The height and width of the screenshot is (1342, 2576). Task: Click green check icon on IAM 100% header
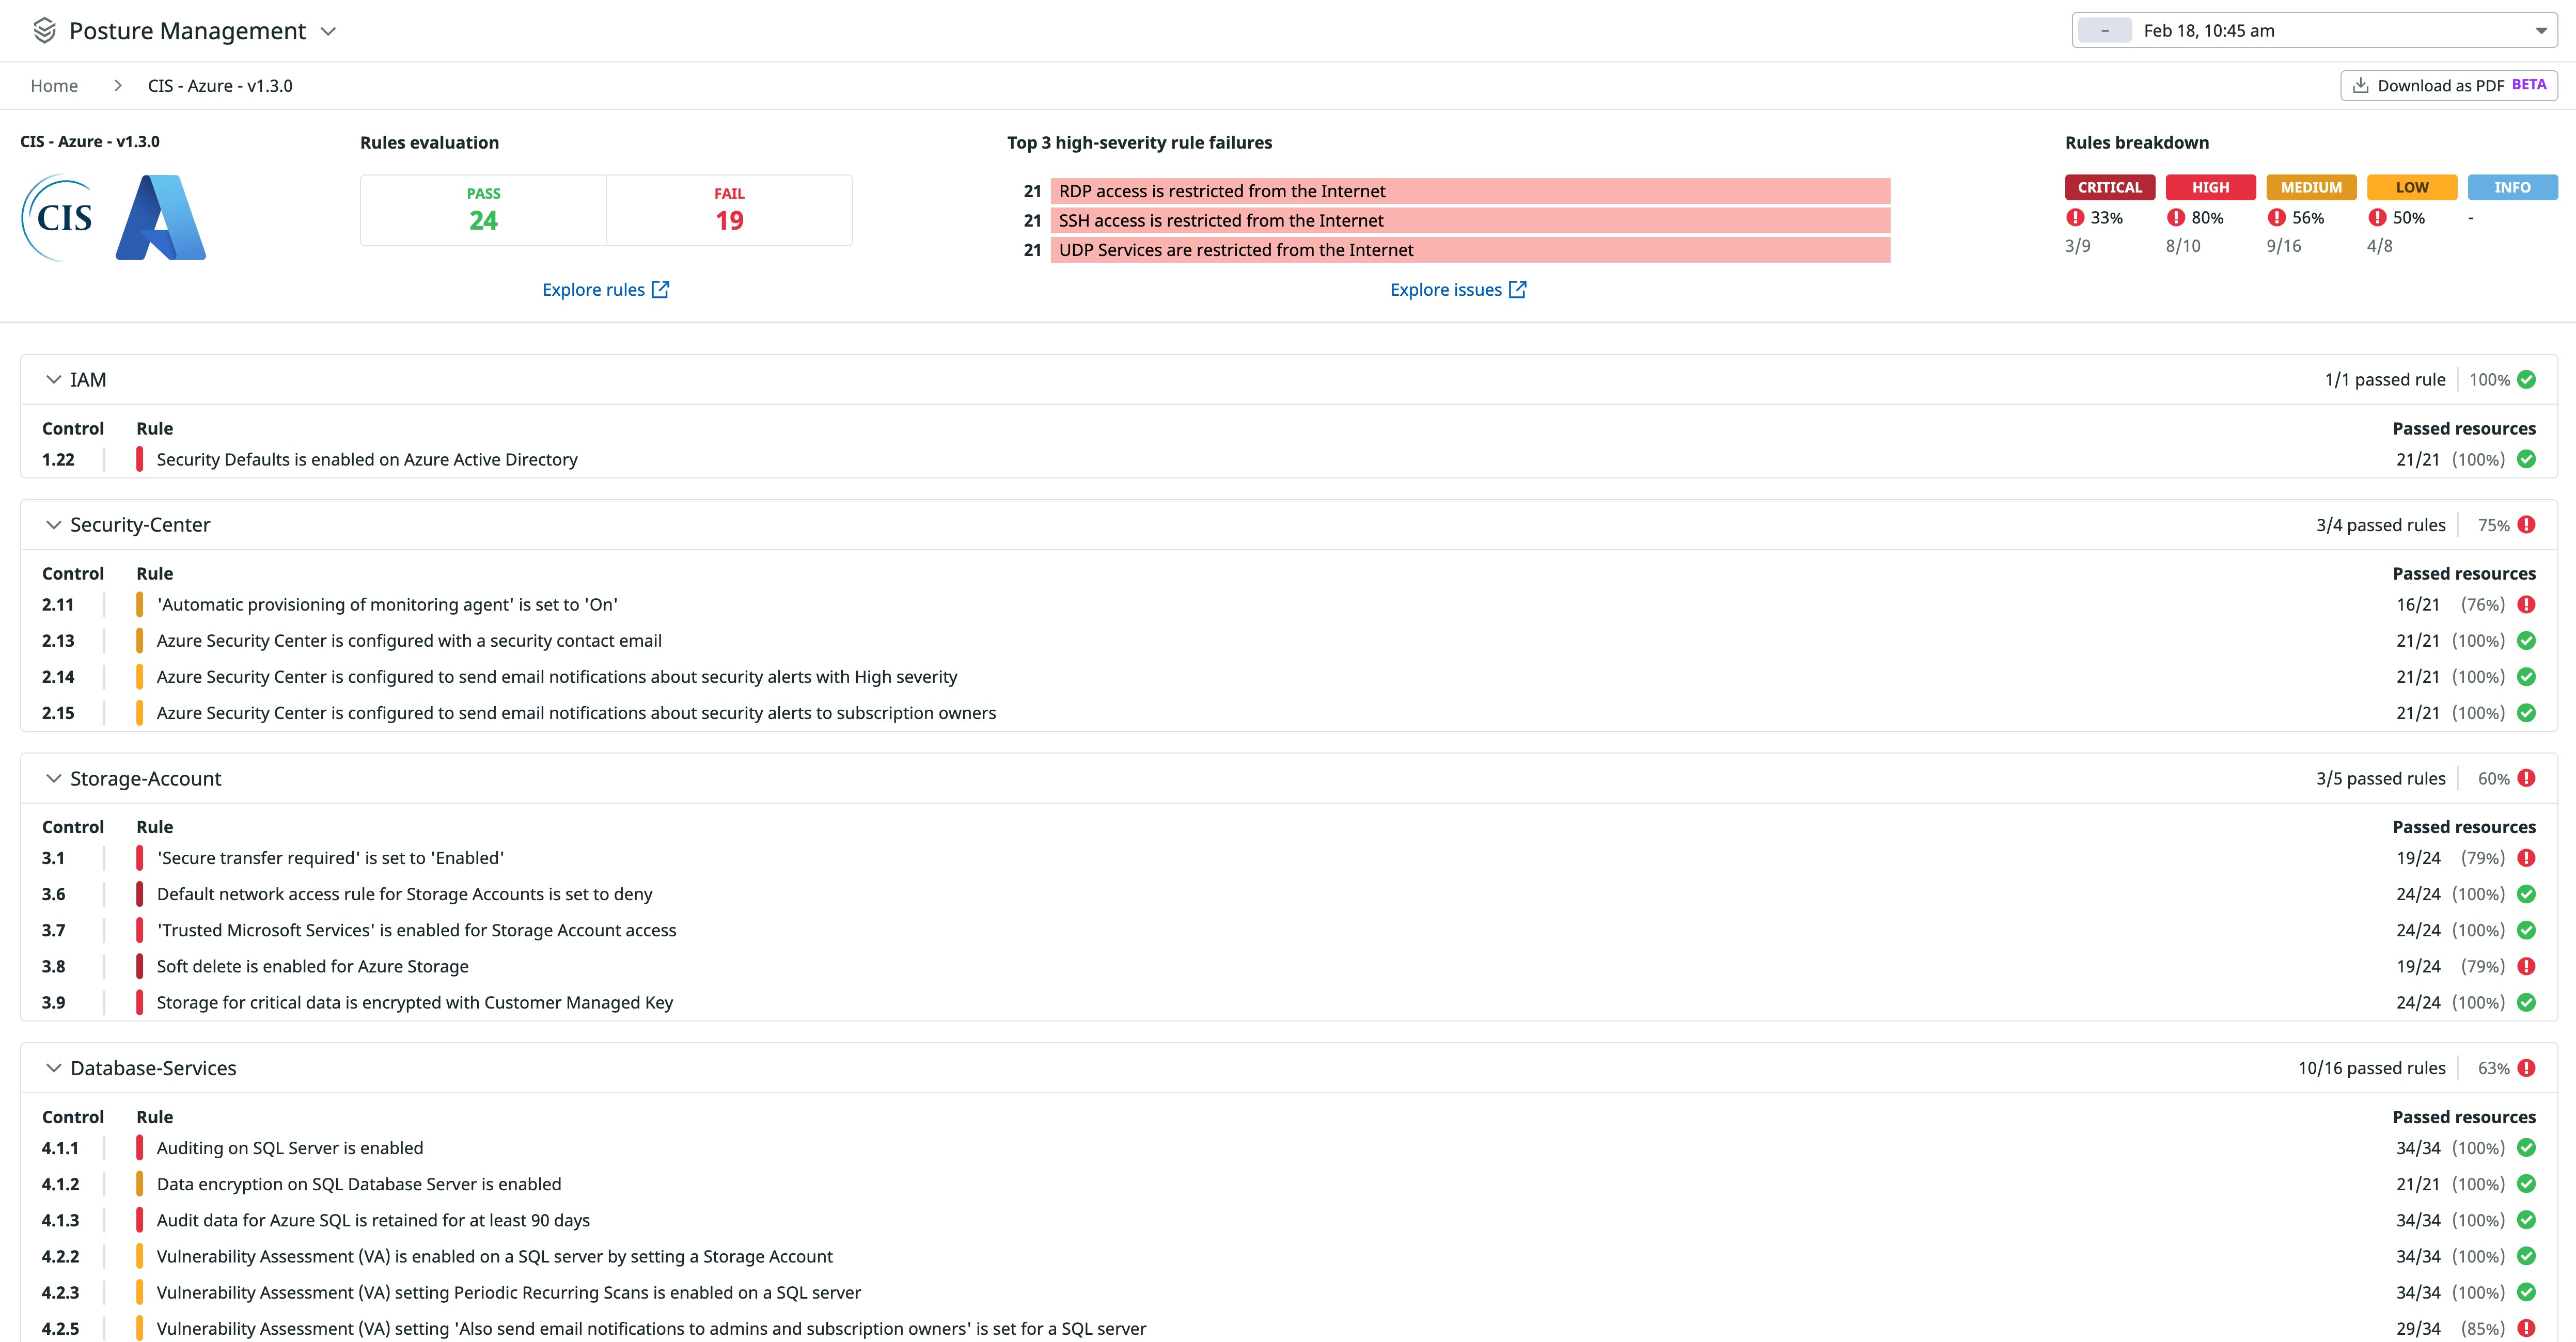(x=2527, y=380)
